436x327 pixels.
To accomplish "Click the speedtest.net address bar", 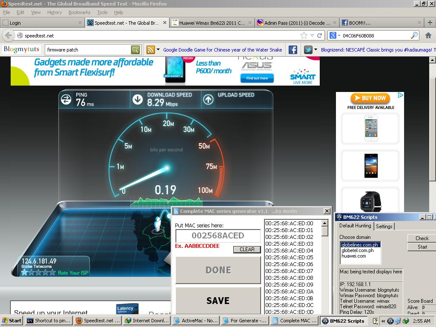I will [161, 36].
